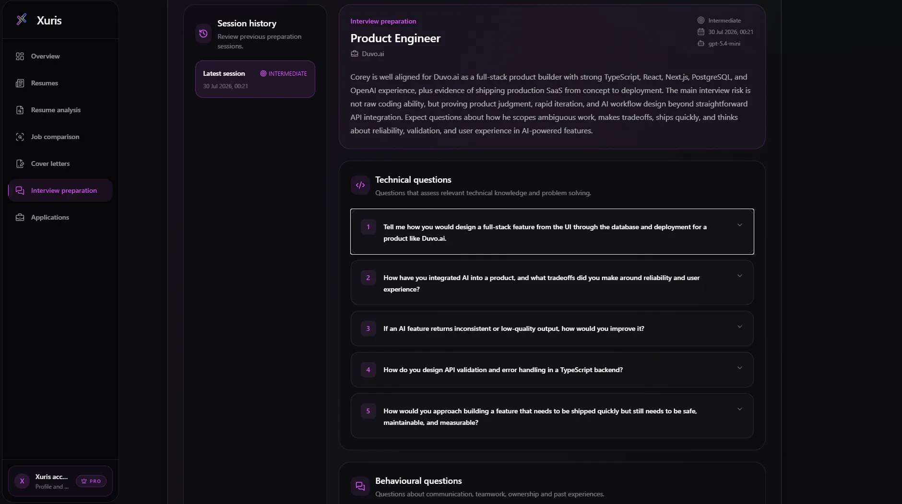Screen dimensions: 902x504
Task: Open Resume analysis in sidebar
Action: coord(60,110)
